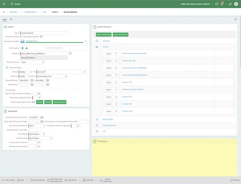
Task: Open calendar for Do Not Send If Active date
Action: (42, 121)
